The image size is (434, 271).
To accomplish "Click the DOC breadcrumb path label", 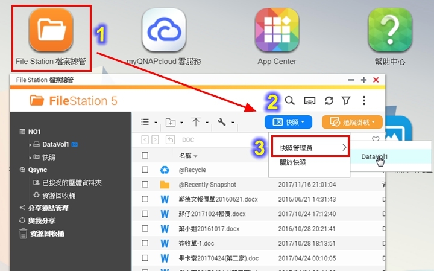I will point(188,139).
